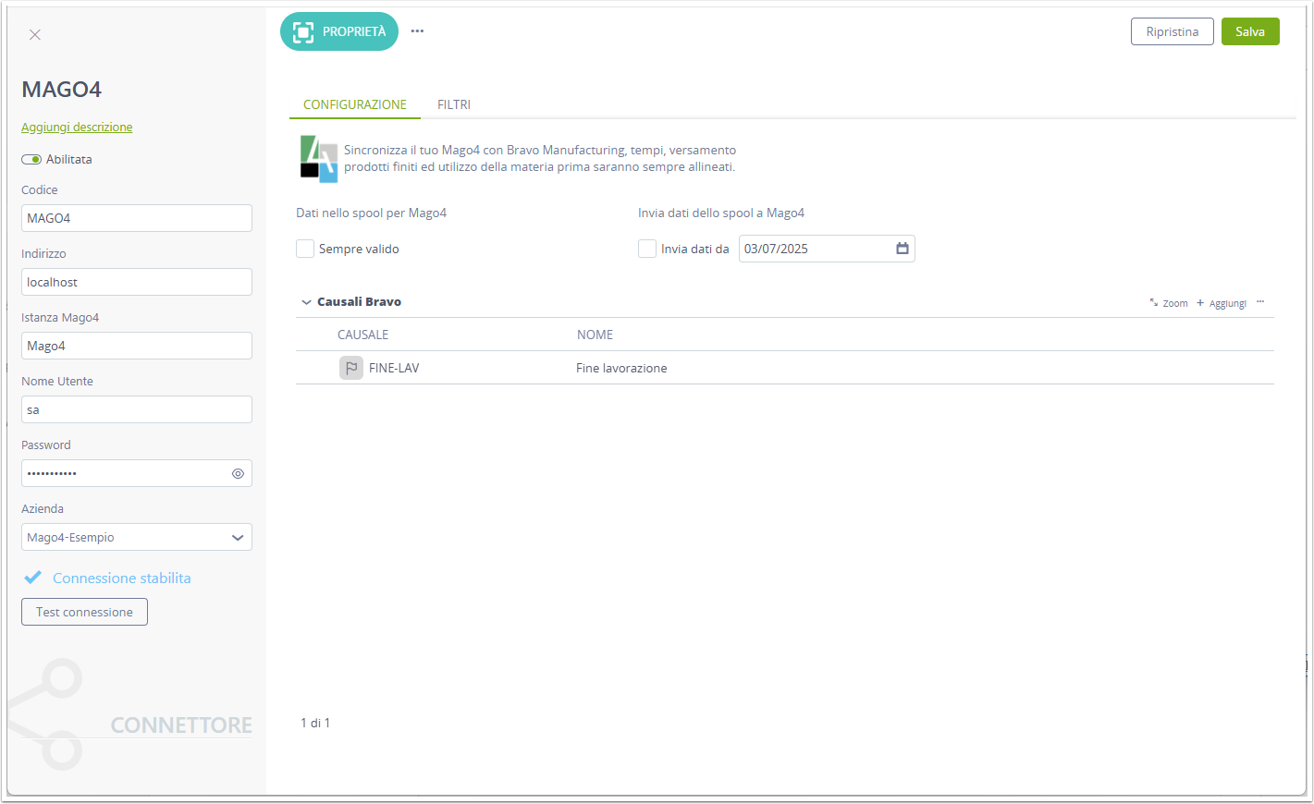Click the '1 di 1' record counter
This screenshot has height=804, width=1314.
click(x=315, y=723)
